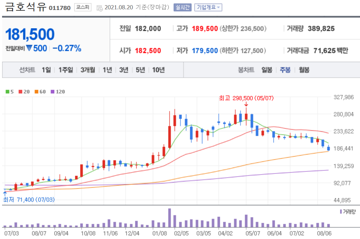Click the red arrow above the 05/07 candle
Image resolution: width=360 pixels, height=239 pixels.
pos(246,104)
